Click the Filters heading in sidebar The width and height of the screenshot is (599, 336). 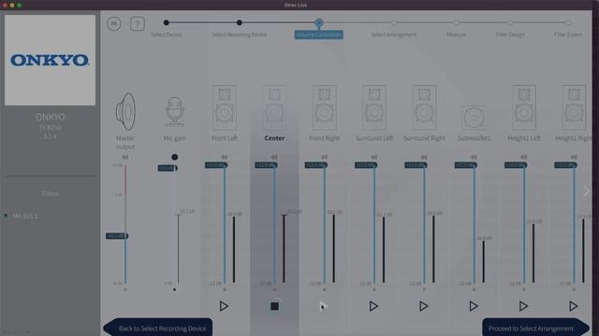point(50,193)
